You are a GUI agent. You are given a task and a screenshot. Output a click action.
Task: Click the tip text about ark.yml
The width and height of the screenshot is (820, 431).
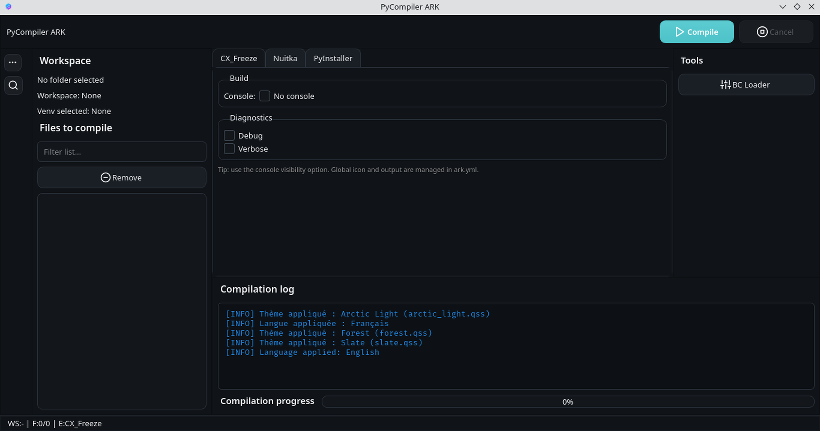click(348, 170)
